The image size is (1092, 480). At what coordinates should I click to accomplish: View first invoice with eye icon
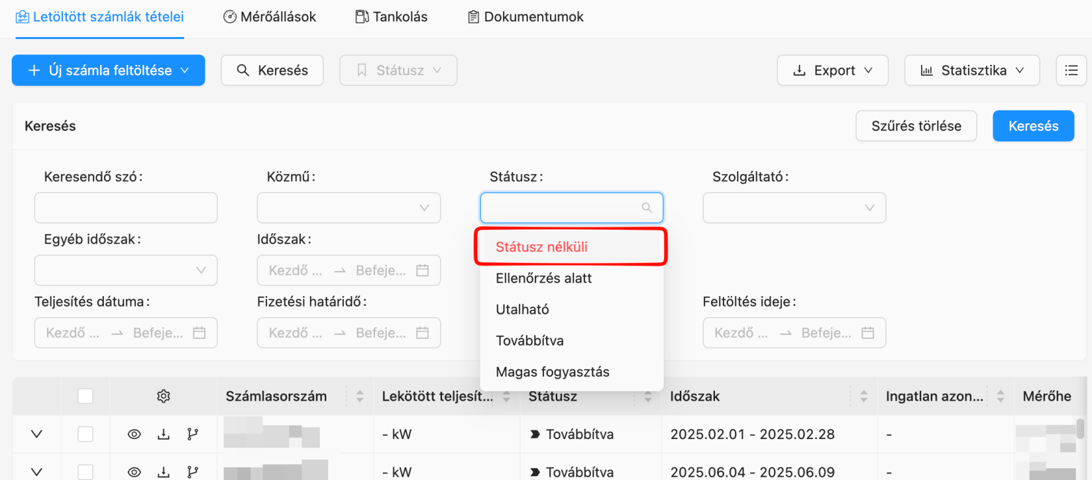click(x=135, y=435)
